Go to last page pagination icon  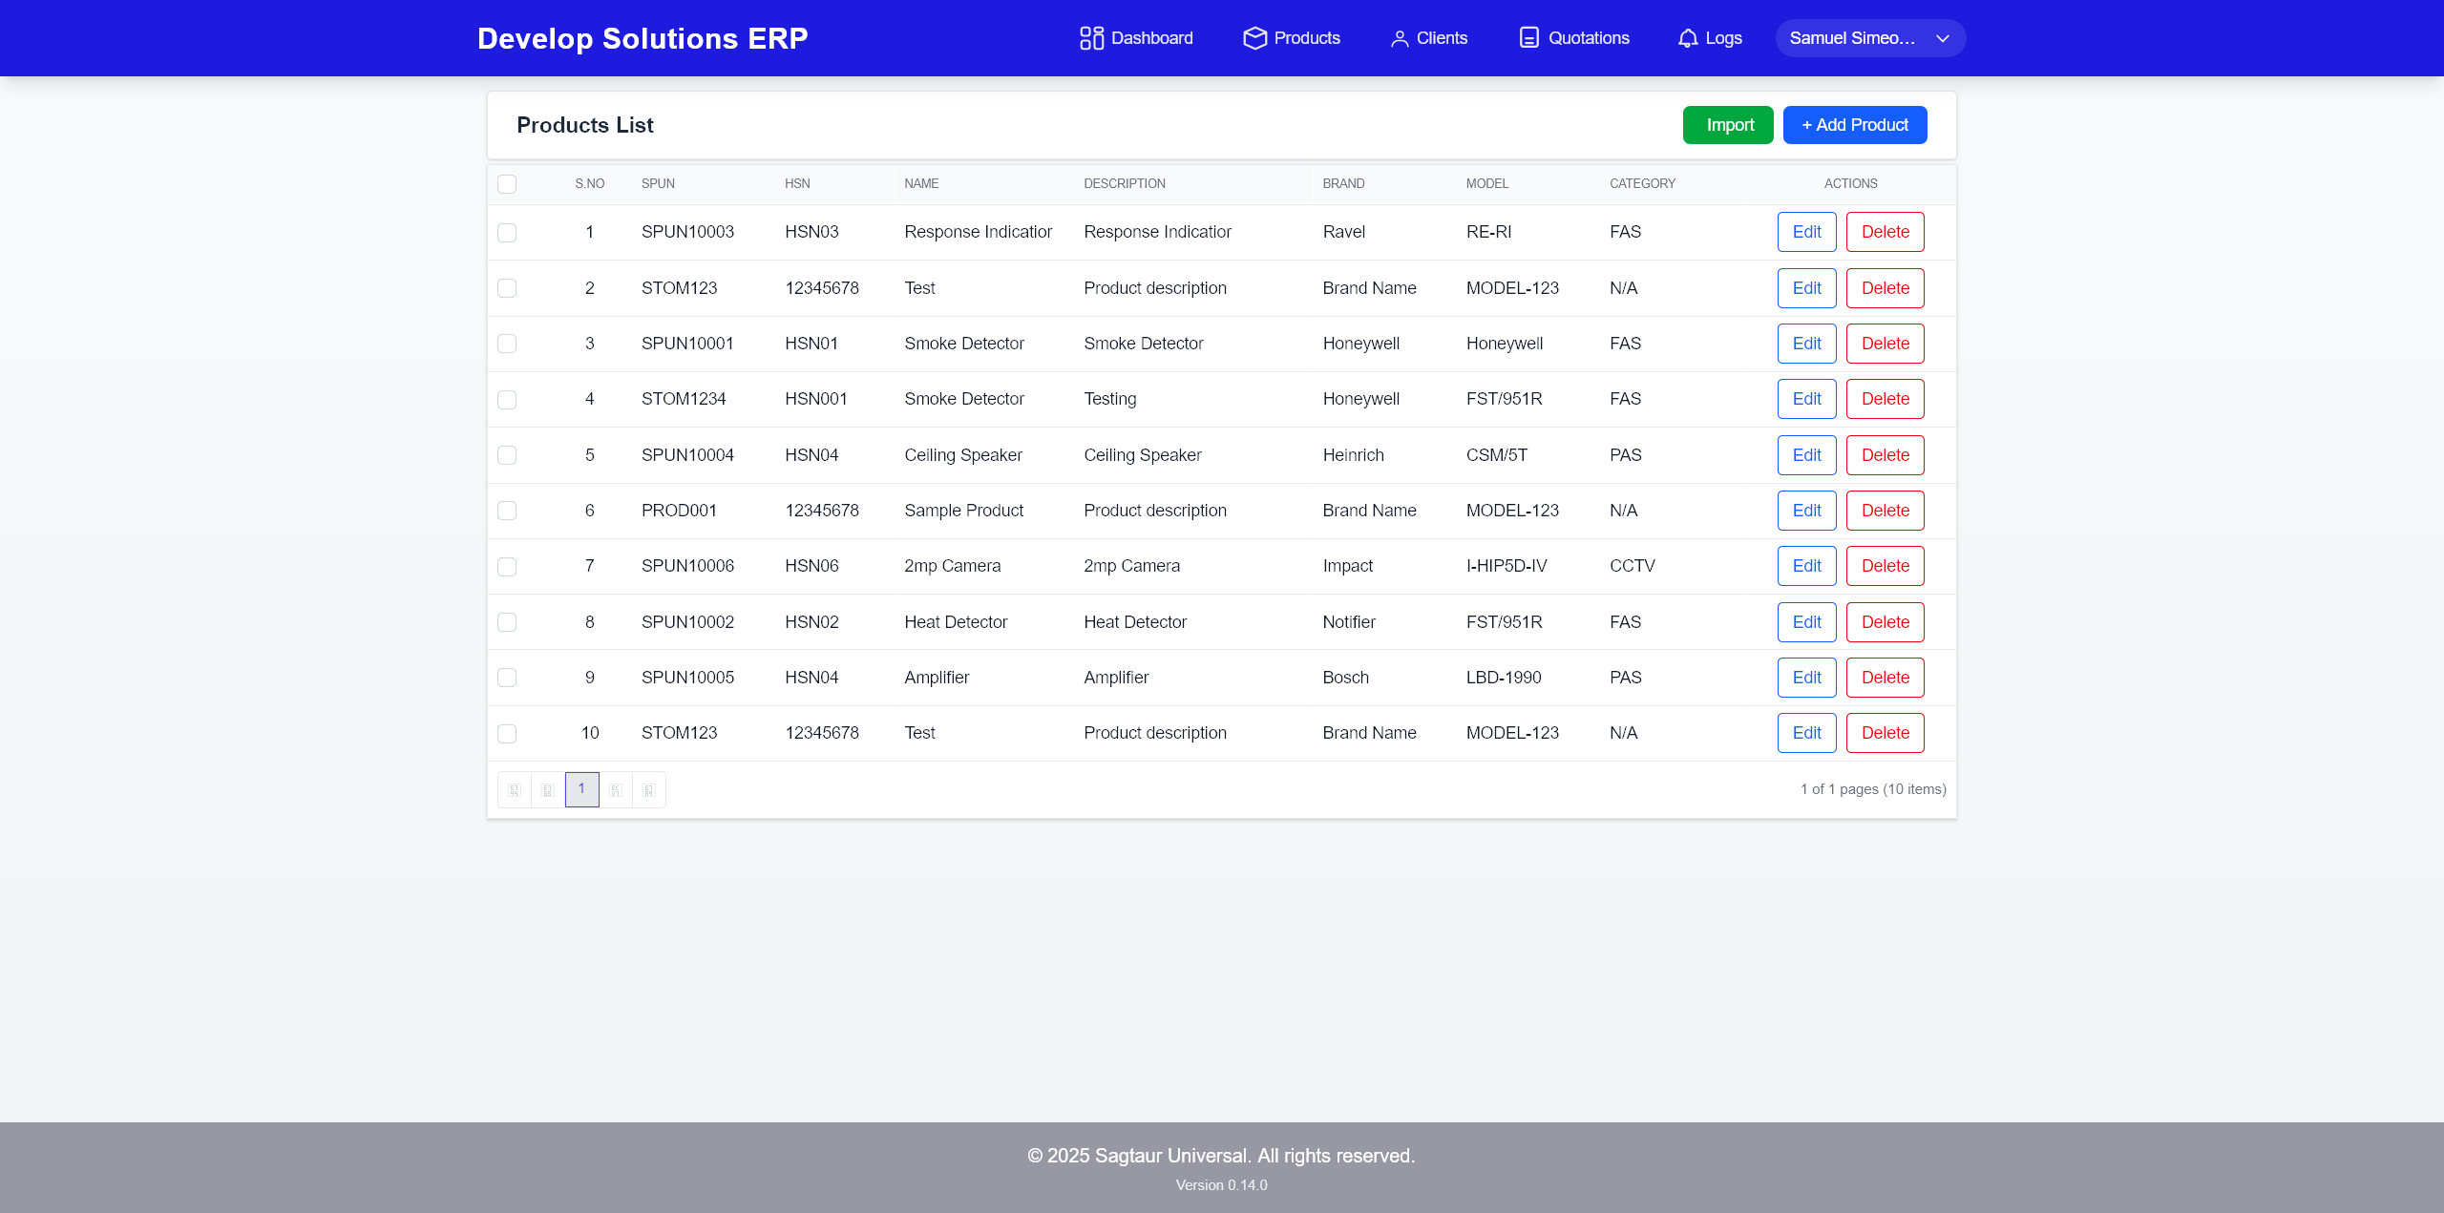pos(649,789)
